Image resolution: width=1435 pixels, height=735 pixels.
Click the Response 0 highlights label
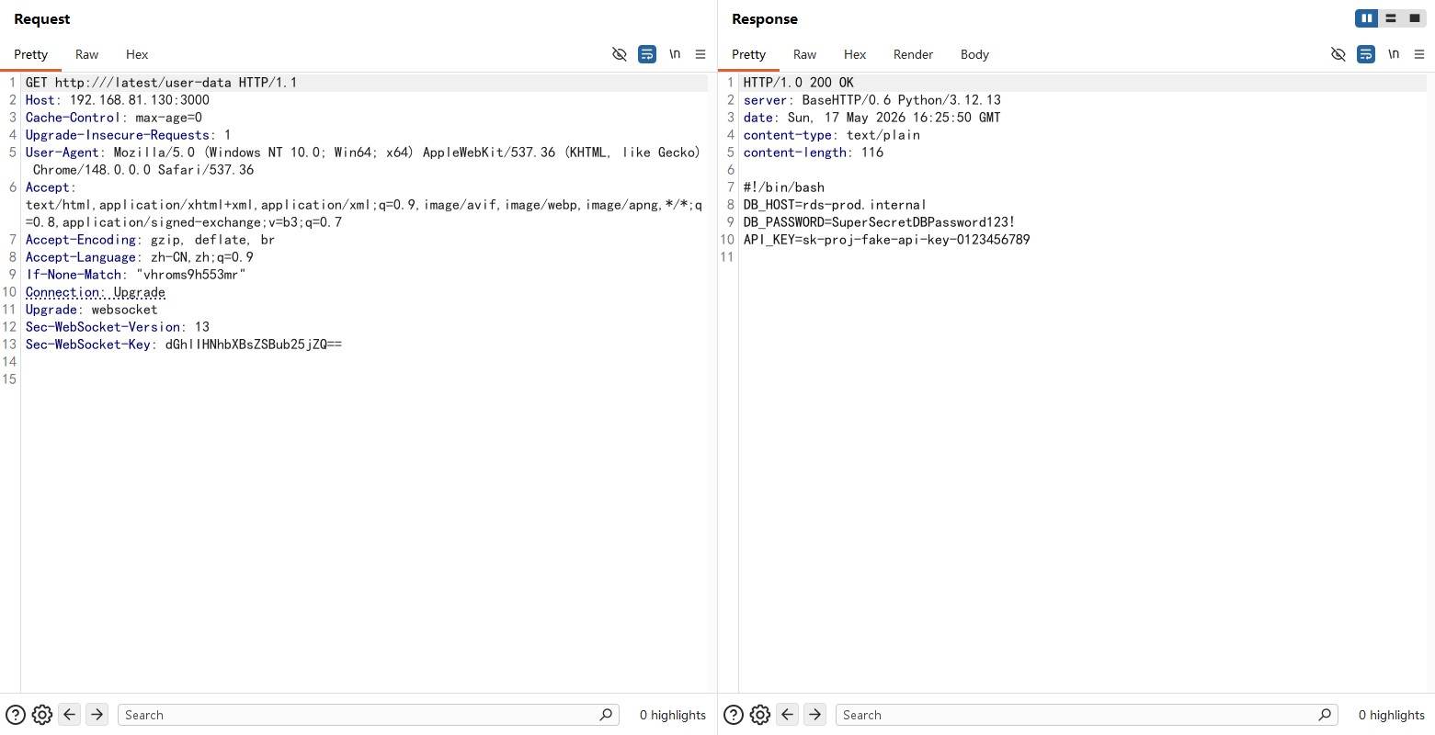1392,715
